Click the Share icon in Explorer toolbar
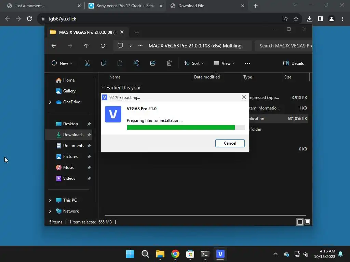Image resolution: width=350 pixels, height=262 pixels. click(x=153, y=63)
